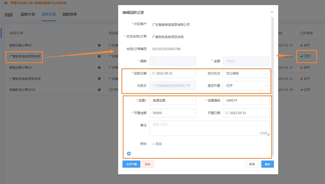
Task: Click the dialog vertical scrollbar
Action: coord(273,87)
